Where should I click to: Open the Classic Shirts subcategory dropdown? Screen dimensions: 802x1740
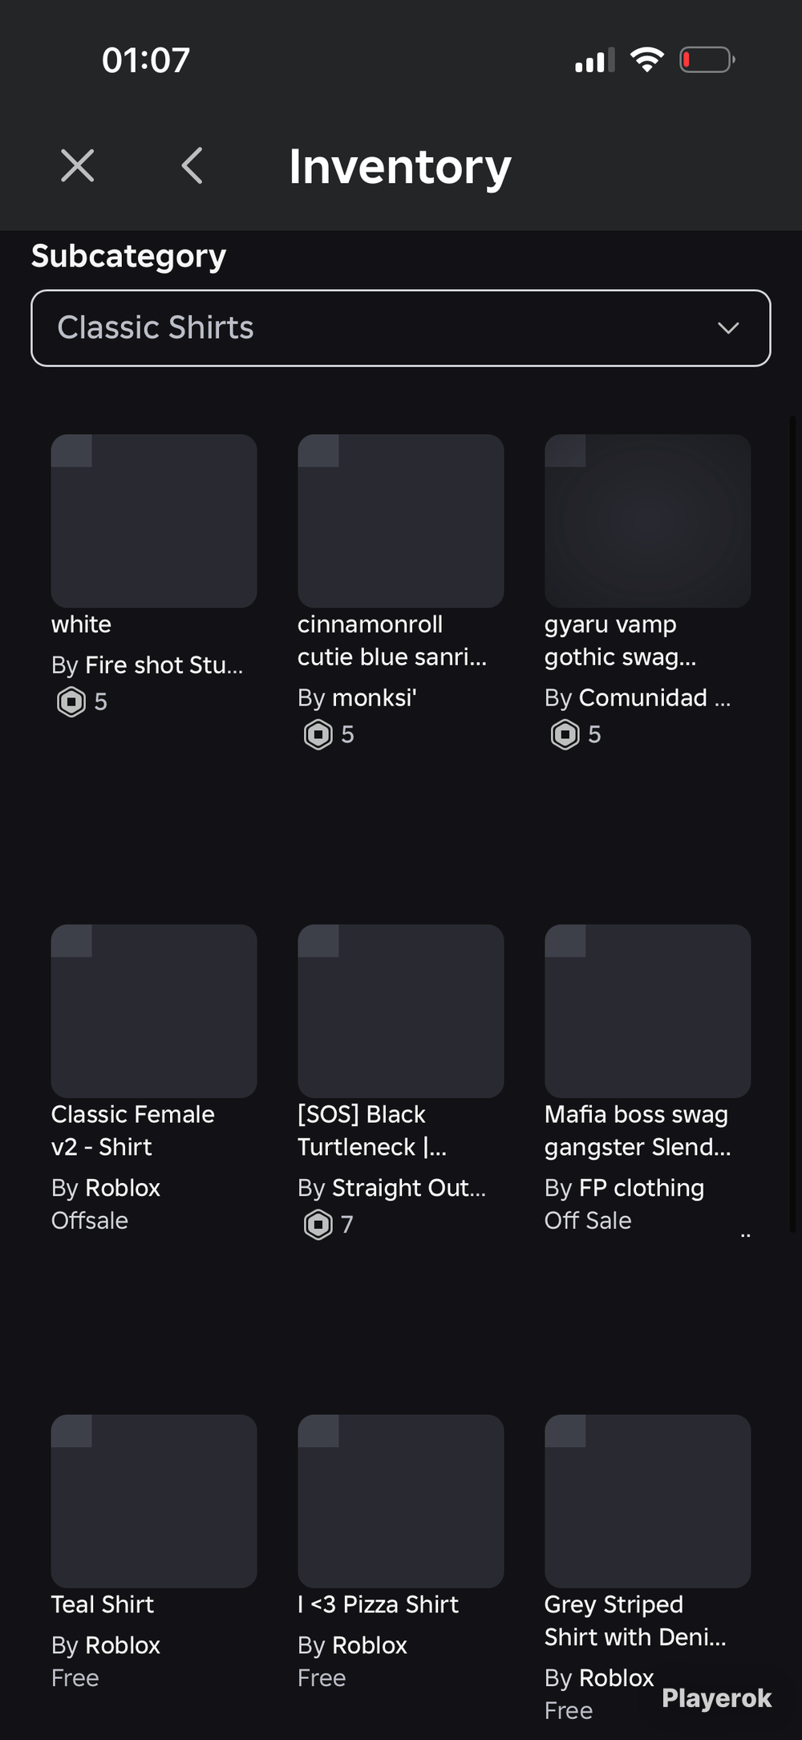(x=401, y=328)
